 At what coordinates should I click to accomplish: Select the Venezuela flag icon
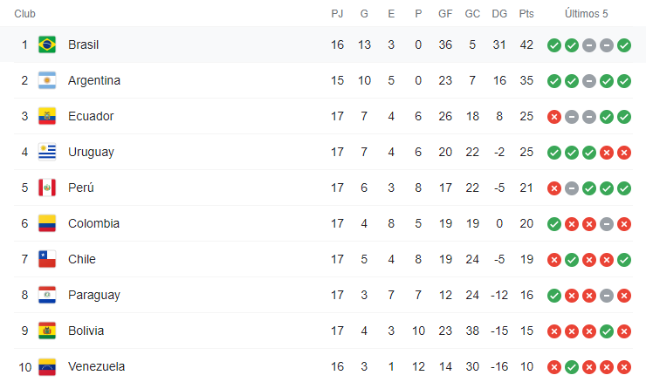(x=47, y=366)
